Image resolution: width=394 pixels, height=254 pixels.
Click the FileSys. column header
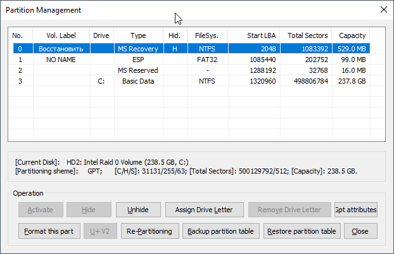pos(208,35)
